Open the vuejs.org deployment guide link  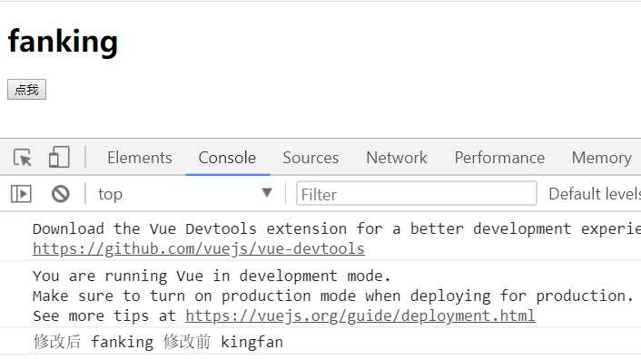(x=360, y=315)
